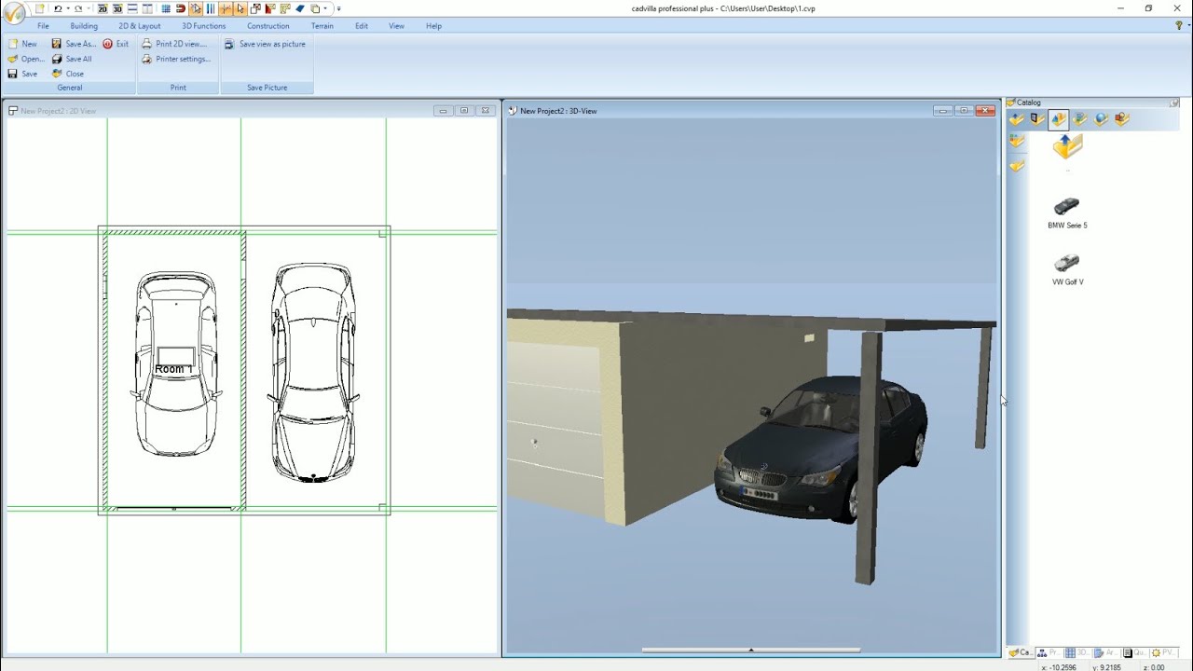Select the catalog 3D objects folder icon
Screen dimensions: 1193x671
(x=1058, y=119)
